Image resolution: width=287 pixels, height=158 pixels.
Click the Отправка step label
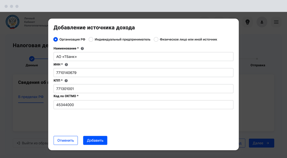point(258,65)
